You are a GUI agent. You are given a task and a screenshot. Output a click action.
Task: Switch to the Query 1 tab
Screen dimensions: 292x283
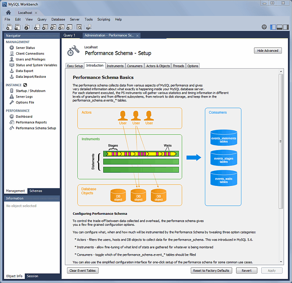click(x=69, y=35)
